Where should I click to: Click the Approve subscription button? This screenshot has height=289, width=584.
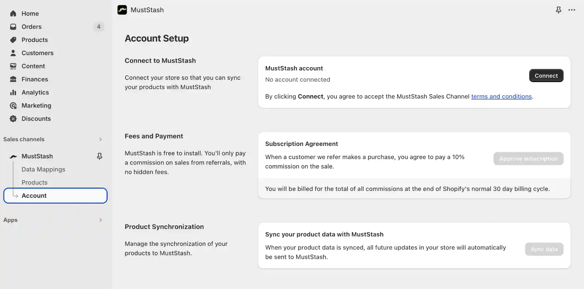528,159
